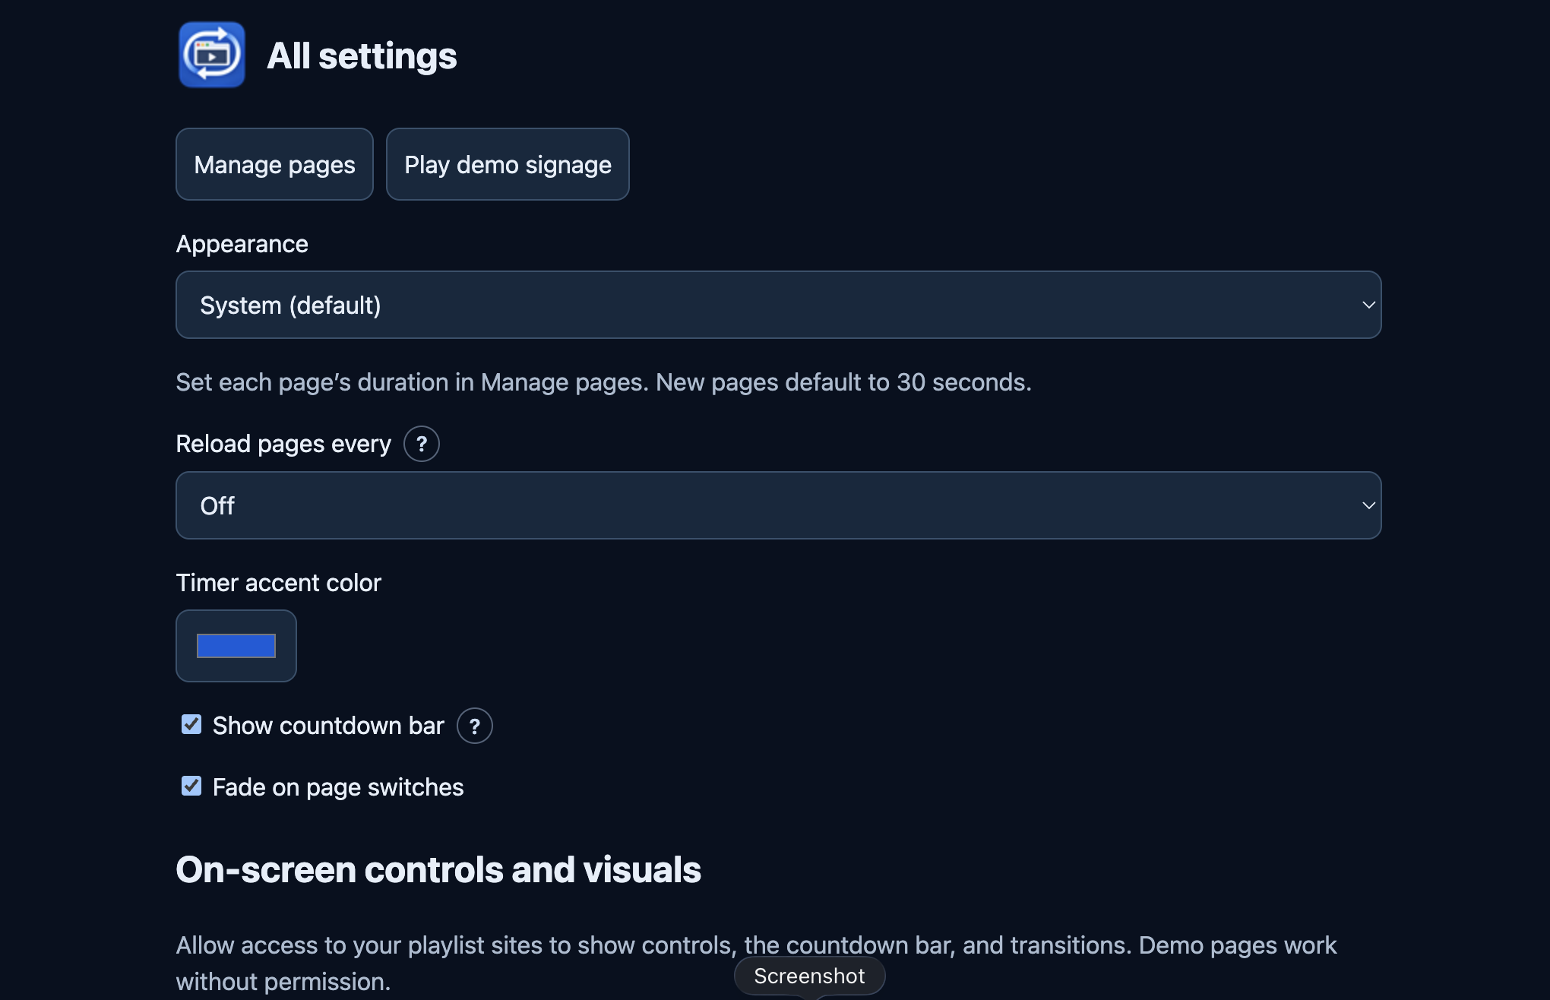Click the Fade on page switches label
The width and height of the screenshot is (1550, 1000).
338,787
